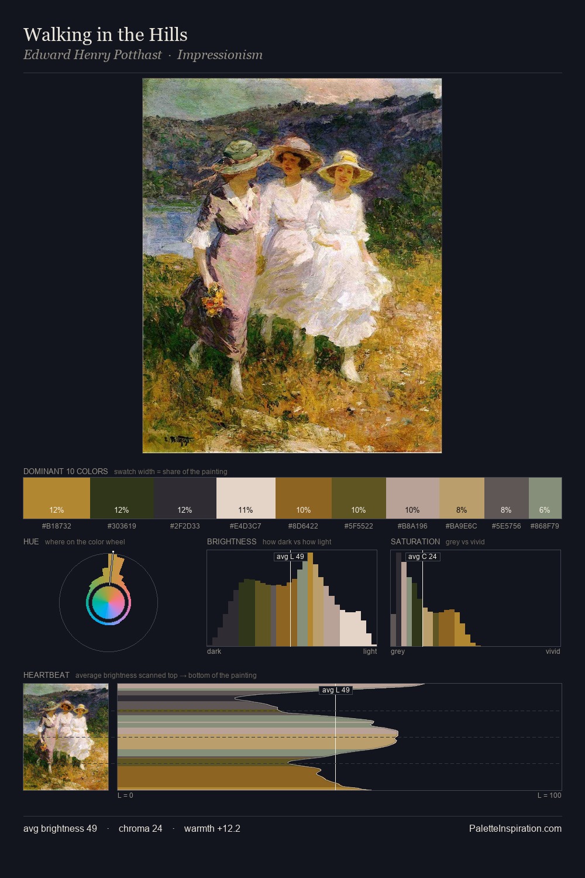Click the hex code #B8A196 text
Screen dimensions: 585x878
[x=412, y=526]
